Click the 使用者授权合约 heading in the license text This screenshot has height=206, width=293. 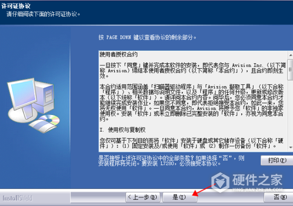[119, 55]
